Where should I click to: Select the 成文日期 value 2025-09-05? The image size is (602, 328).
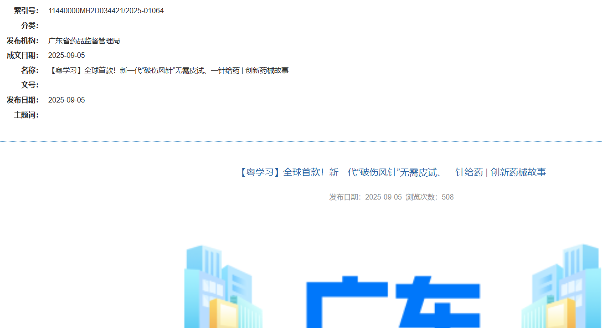(67, 56)
